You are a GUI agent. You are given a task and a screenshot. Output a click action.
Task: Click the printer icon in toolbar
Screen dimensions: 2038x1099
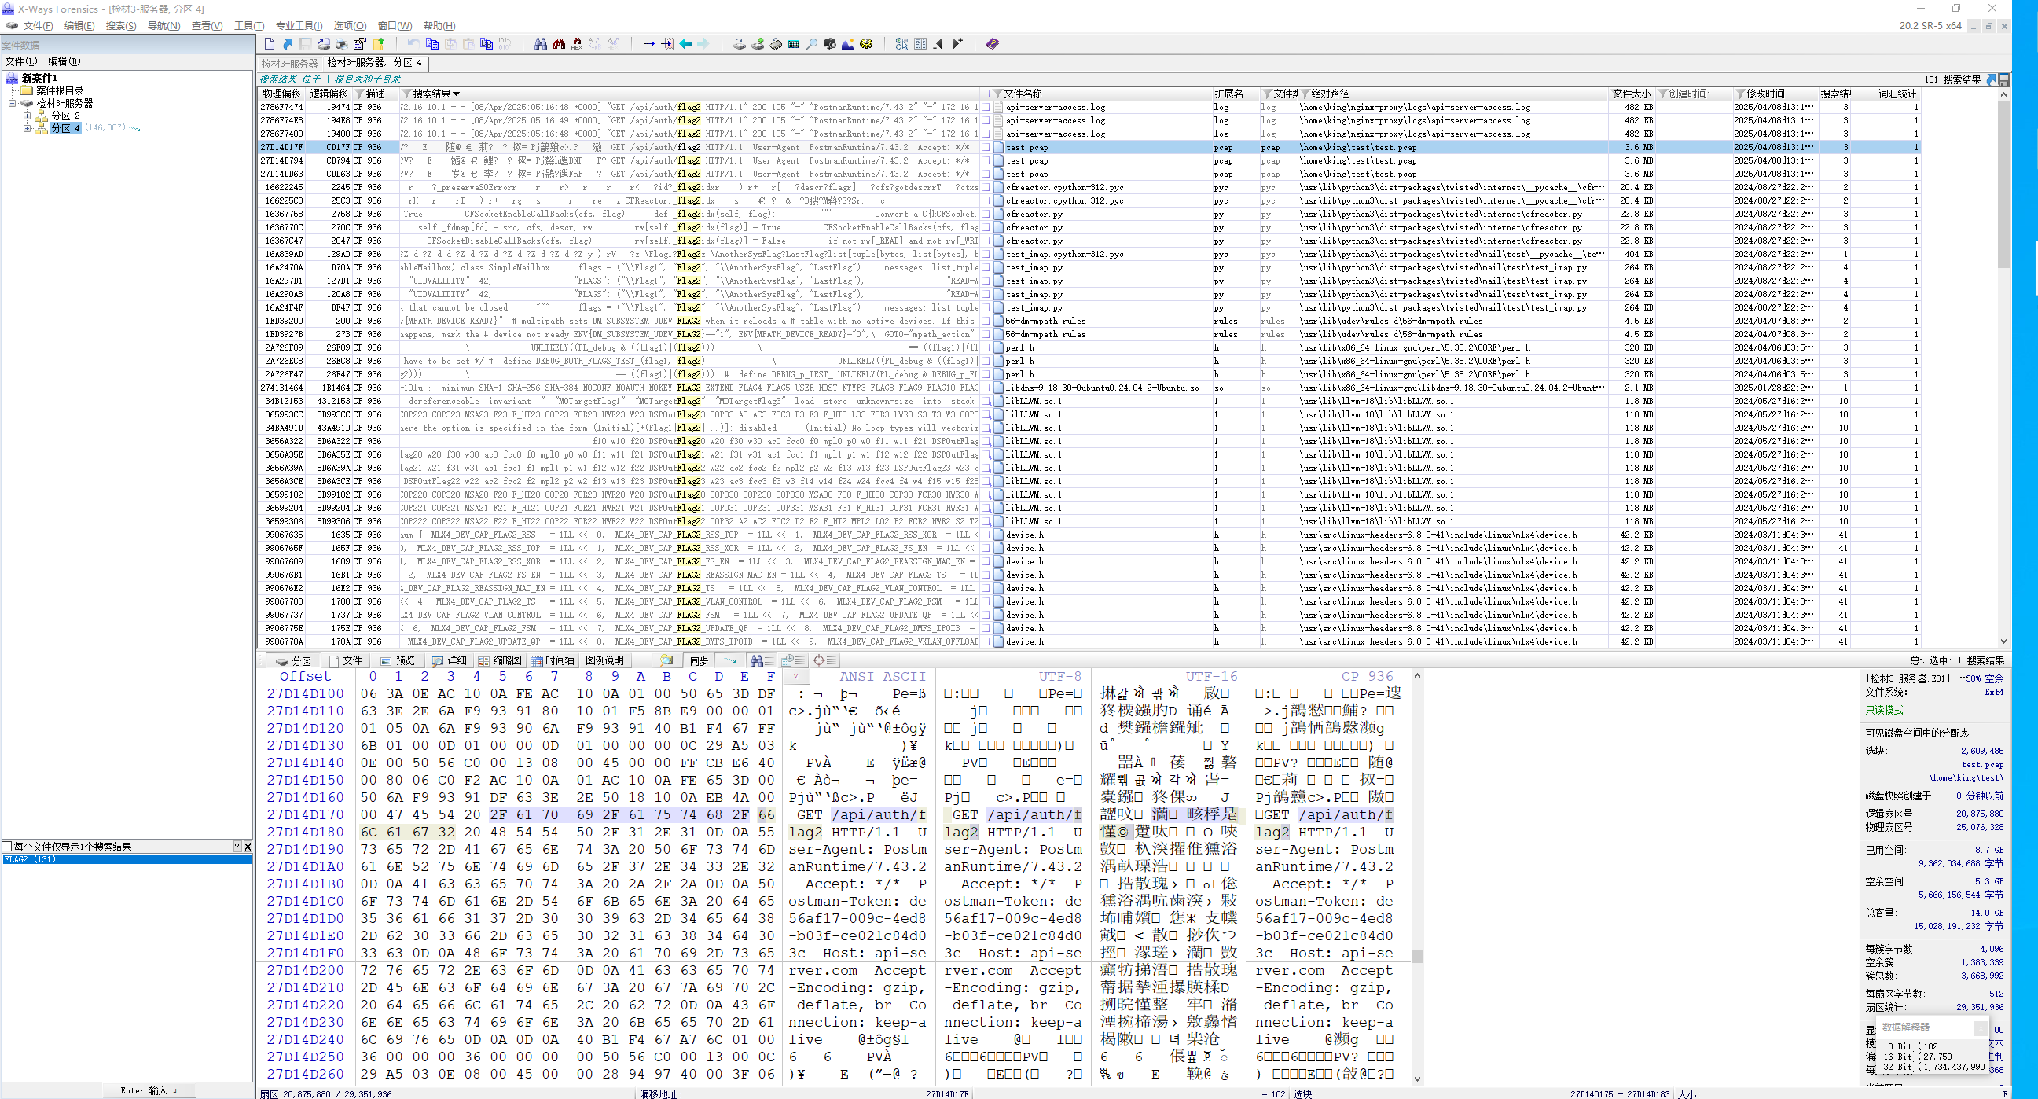tap(342, 44)
